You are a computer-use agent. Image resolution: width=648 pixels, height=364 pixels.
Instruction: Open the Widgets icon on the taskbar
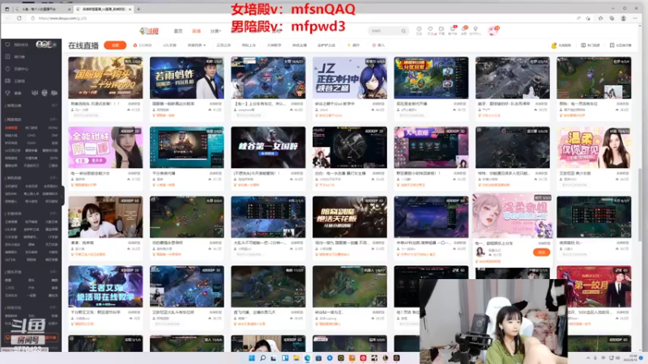tap(285, 358)
